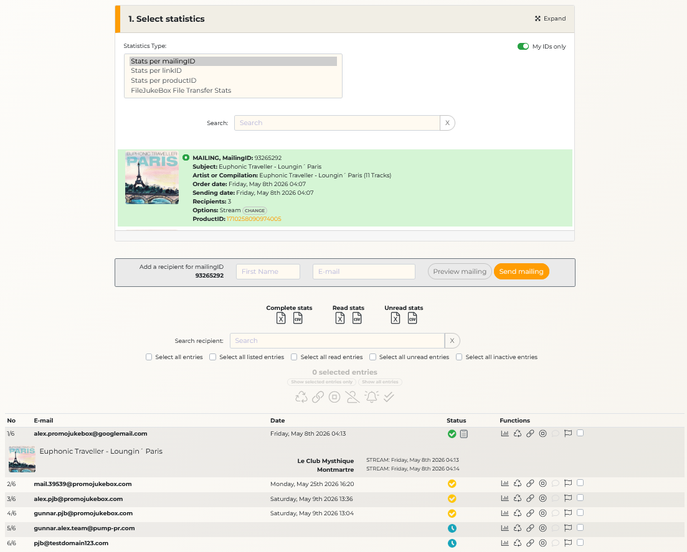Click the Le Club Mysthique track name
This screenshot has width=687, height=552.
tap(326, 461)
